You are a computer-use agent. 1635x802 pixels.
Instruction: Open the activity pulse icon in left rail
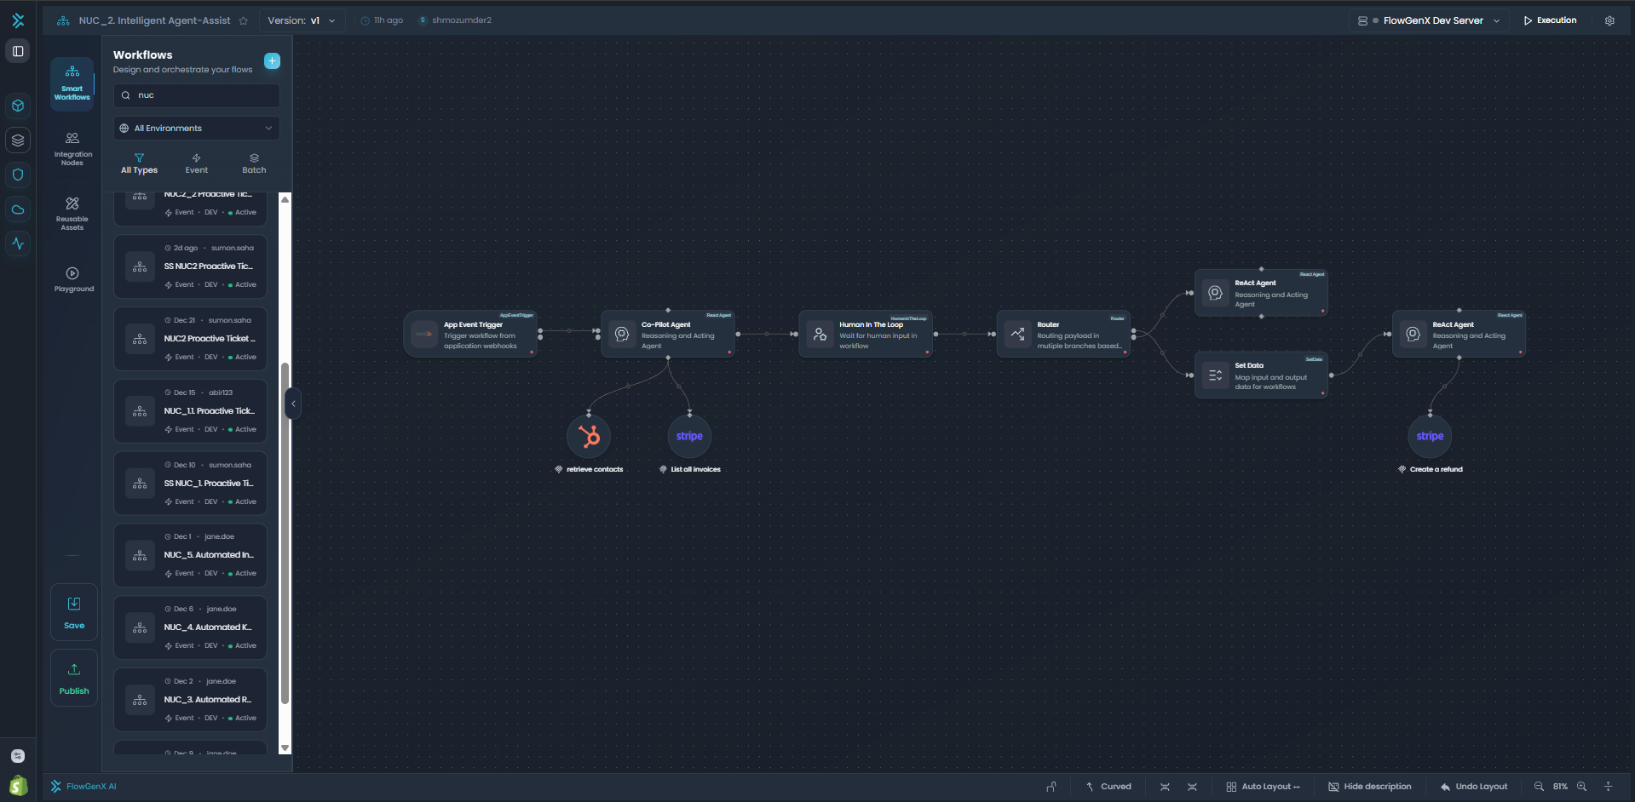pyautogui.click(x=18, y=243)
